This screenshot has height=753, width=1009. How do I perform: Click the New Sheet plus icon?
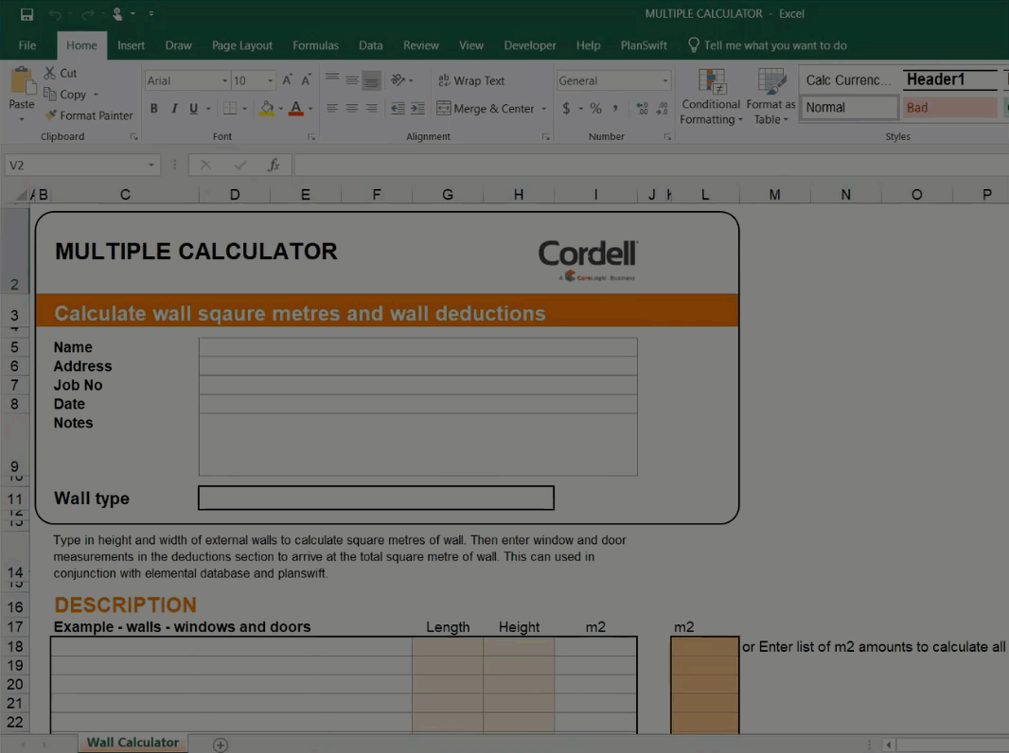coord(221,744)
